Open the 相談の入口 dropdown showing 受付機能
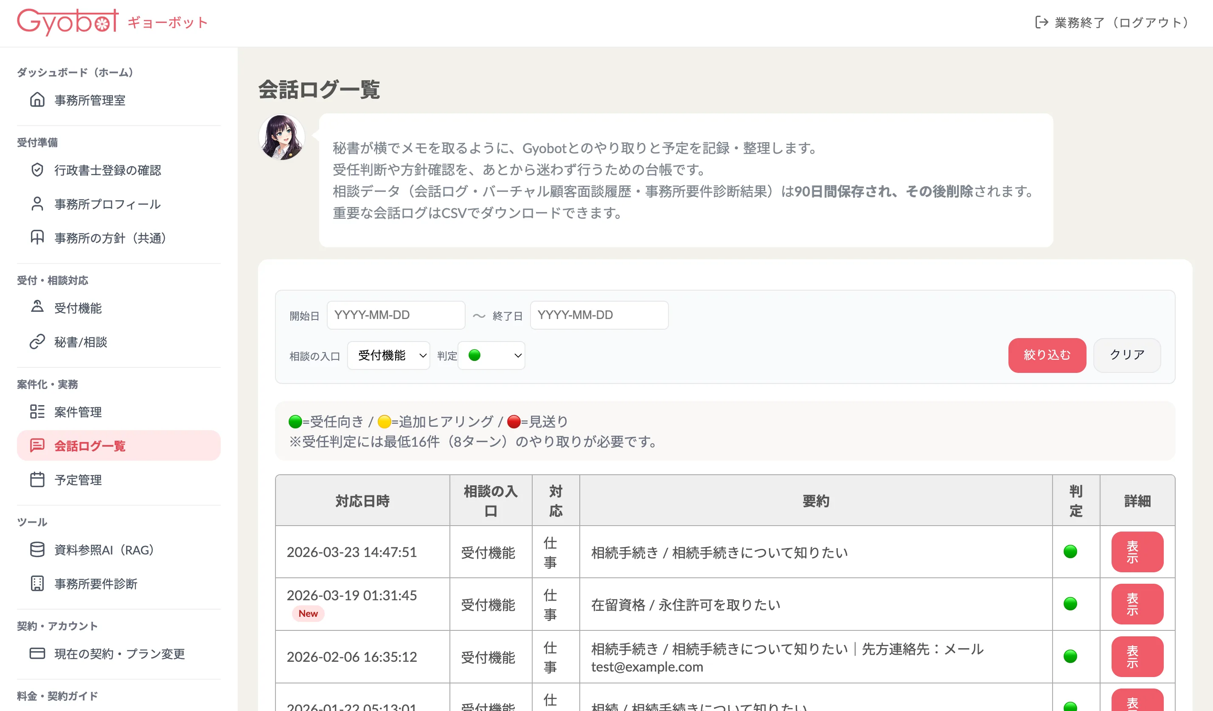This screenshot has width=1213, height=711. pyautogui.click(x=388, y=355)
